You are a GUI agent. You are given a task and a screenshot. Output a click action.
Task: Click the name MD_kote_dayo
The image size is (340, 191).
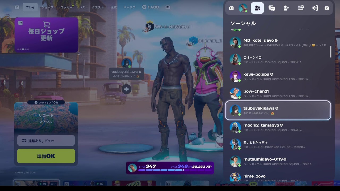pos(258,40)
